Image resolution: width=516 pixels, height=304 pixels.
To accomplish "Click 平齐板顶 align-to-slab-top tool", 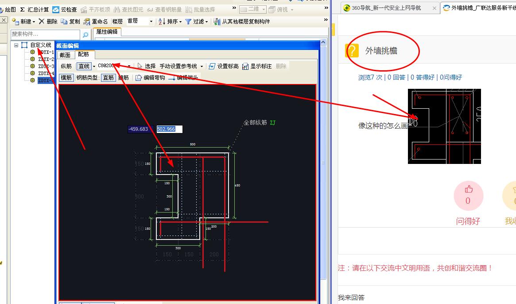I will point(95,10).
